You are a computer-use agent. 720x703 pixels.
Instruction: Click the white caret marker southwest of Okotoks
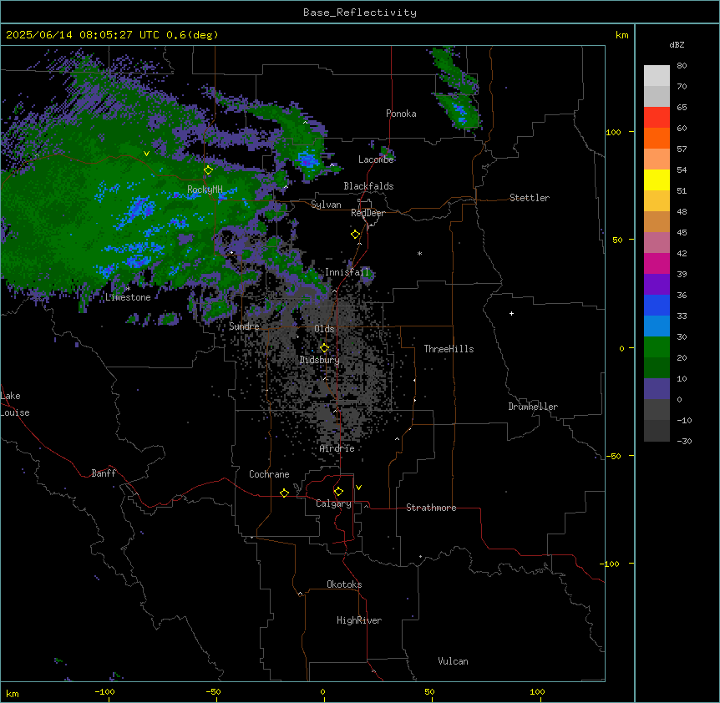click(x=301, y=594)
